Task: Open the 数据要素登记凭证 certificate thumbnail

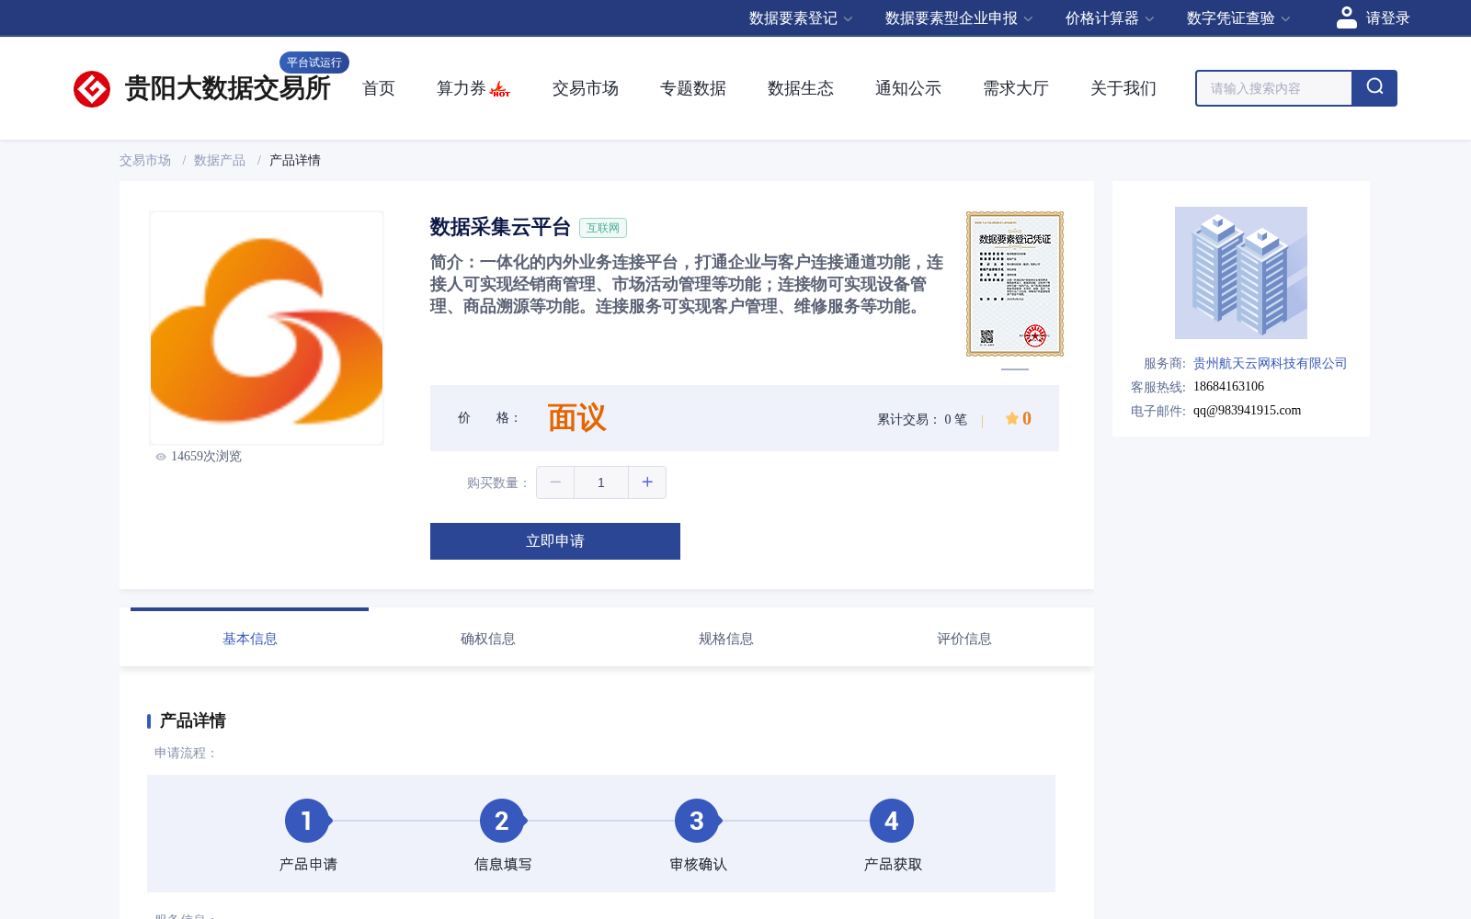Action: (x=1015, y=284)
